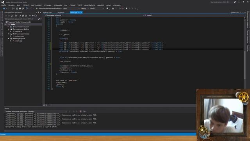
Task: Pin the main.cpp tab
Action: 79,13
